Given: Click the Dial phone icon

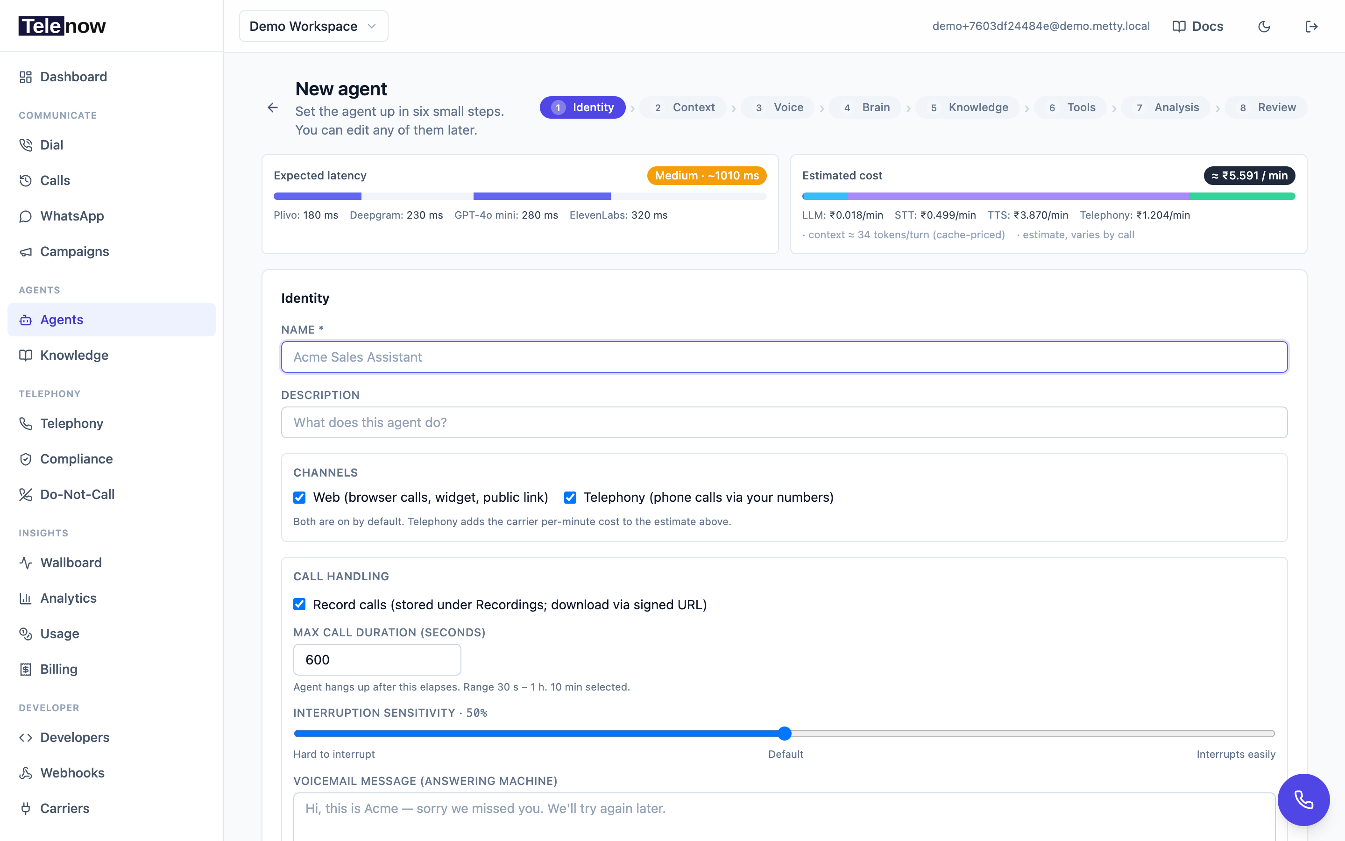Looking at the screenshot, I should [x=26, y=145].
